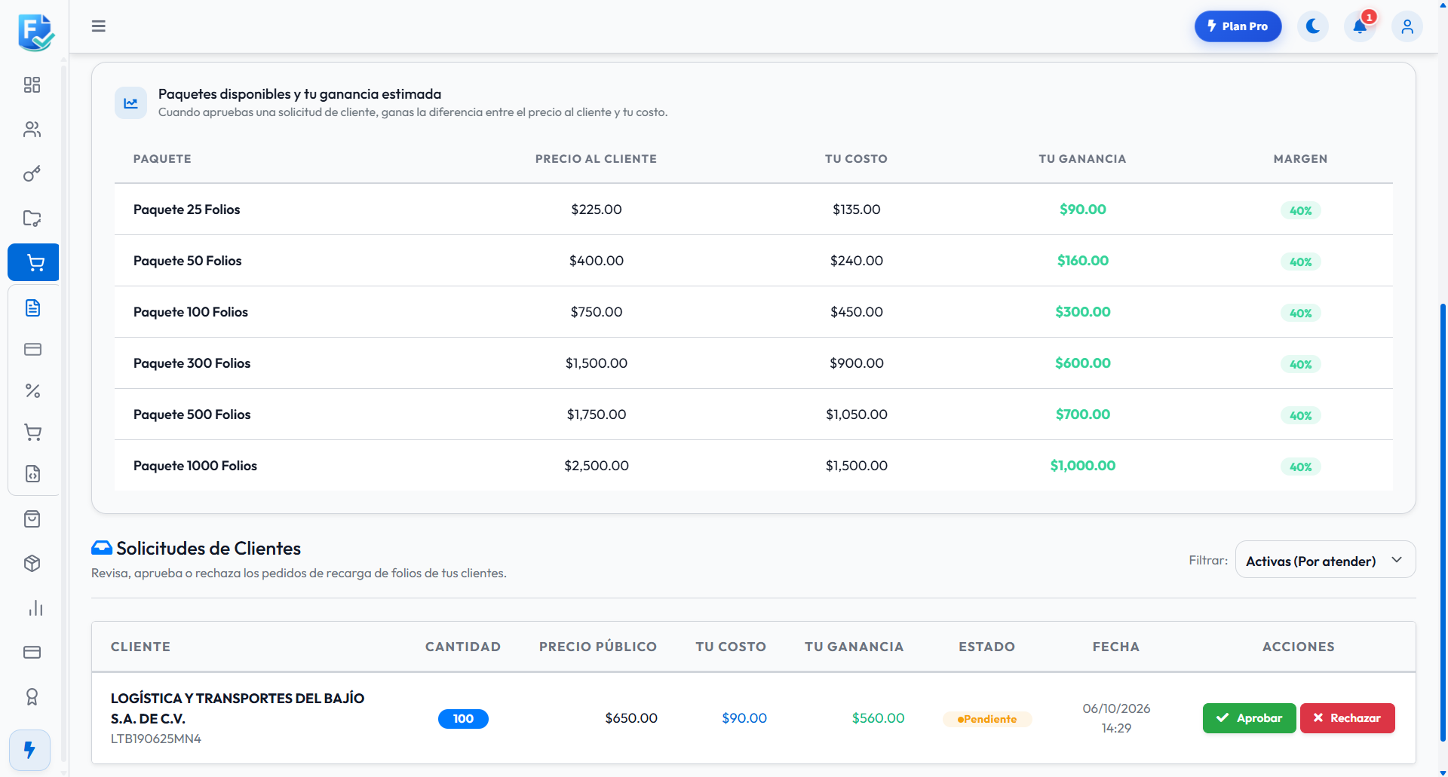
Task: Open the blue document icon in sidebar
Action: click(33, 307)
